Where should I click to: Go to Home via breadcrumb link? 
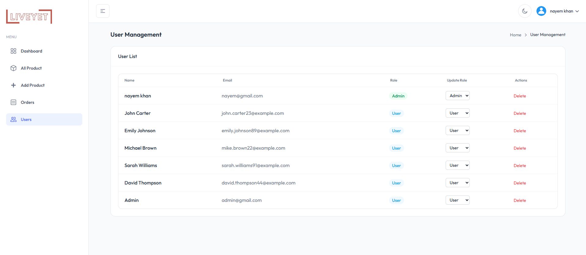tap(515, 35)
